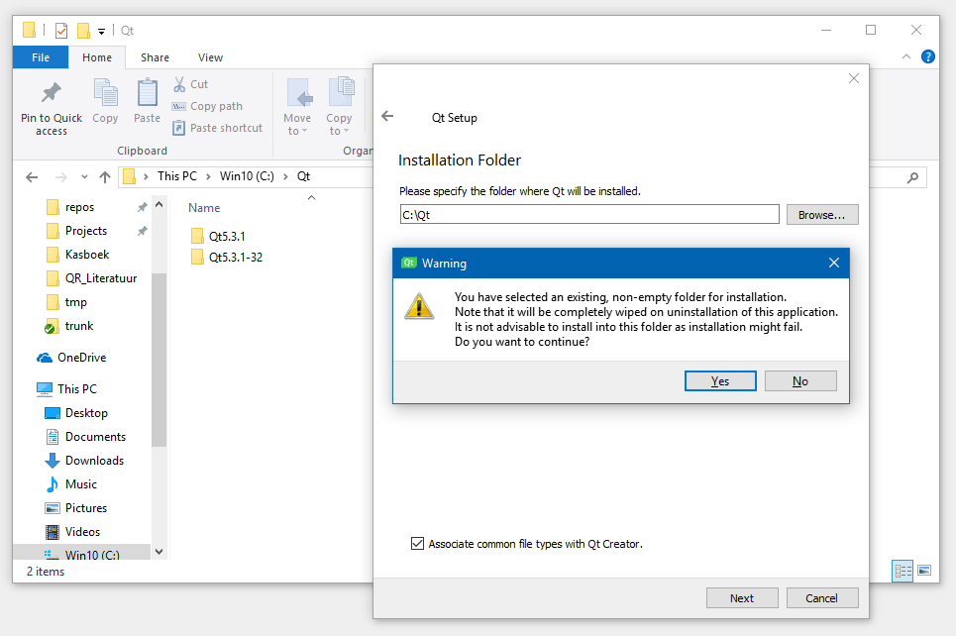Select Documents in navigation pane
Image resolution: width=956 pixels, height=636 pixels.
click(95, 437)
